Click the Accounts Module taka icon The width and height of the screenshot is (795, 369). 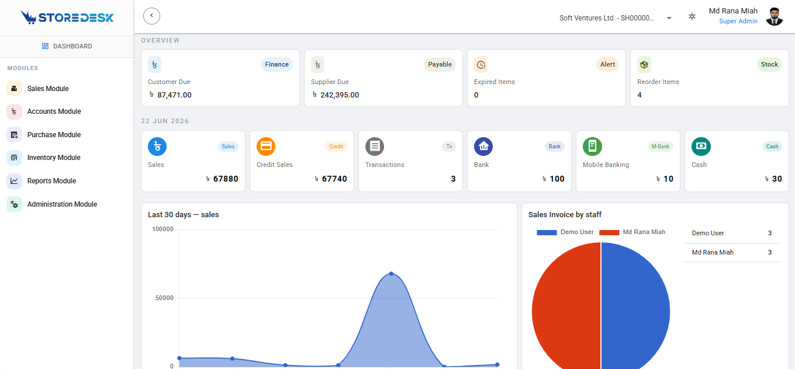[14, 112]
